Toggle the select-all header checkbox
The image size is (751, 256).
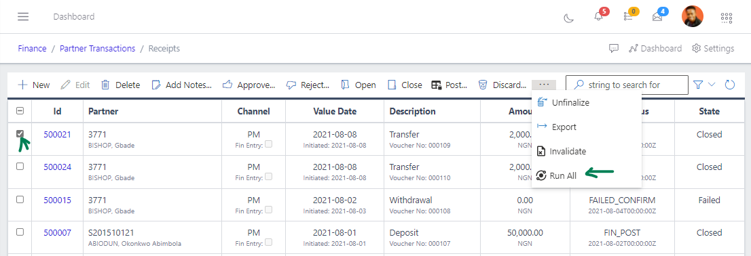pyautogui.click(x=20, y=111)
